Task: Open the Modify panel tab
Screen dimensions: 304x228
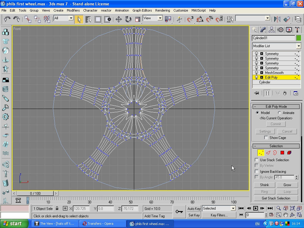Action: [x=263, y=30]
